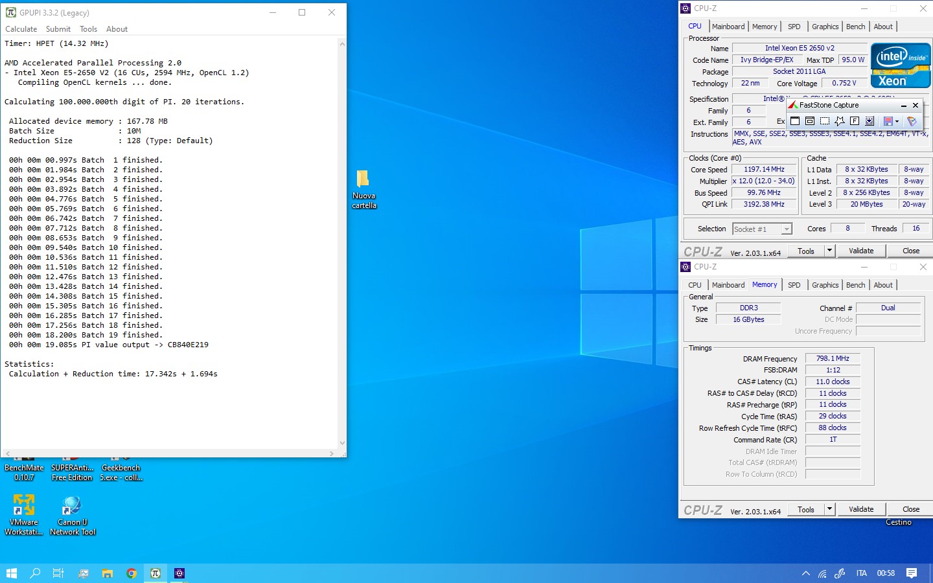Open Mainboard tab in lower CPU-Z
The image size is (933, 583).
click(x=728, y=285)
